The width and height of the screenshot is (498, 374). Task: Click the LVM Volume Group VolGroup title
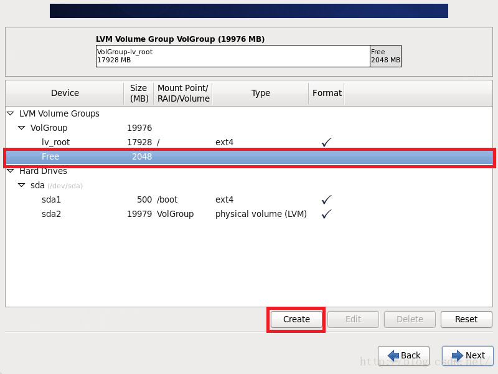(x=180, y=39)
